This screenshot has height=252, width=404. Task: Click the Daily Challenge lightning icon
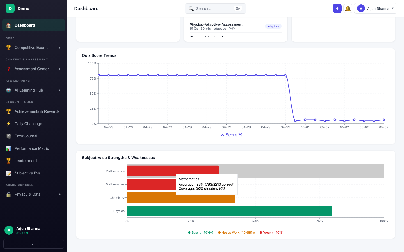[x=9, y=124]
